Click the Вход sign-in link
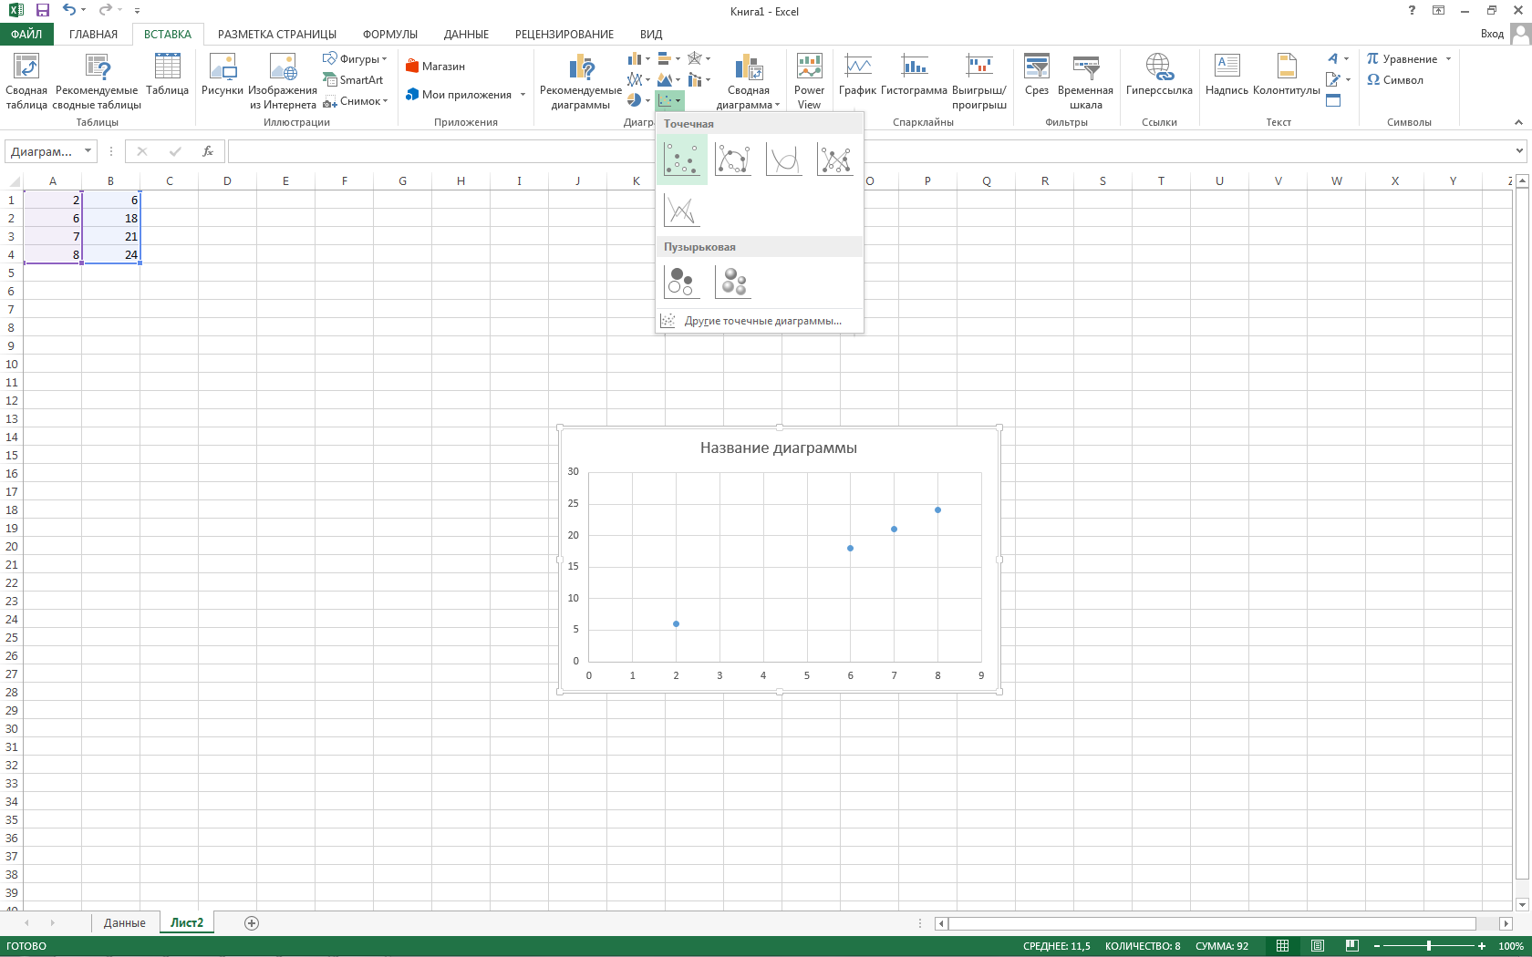 (x=1492, y=34)
